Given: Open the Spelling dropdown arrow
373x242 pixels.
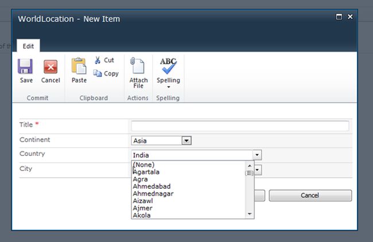Looking at the screenshot, I should tap(168, 87).
